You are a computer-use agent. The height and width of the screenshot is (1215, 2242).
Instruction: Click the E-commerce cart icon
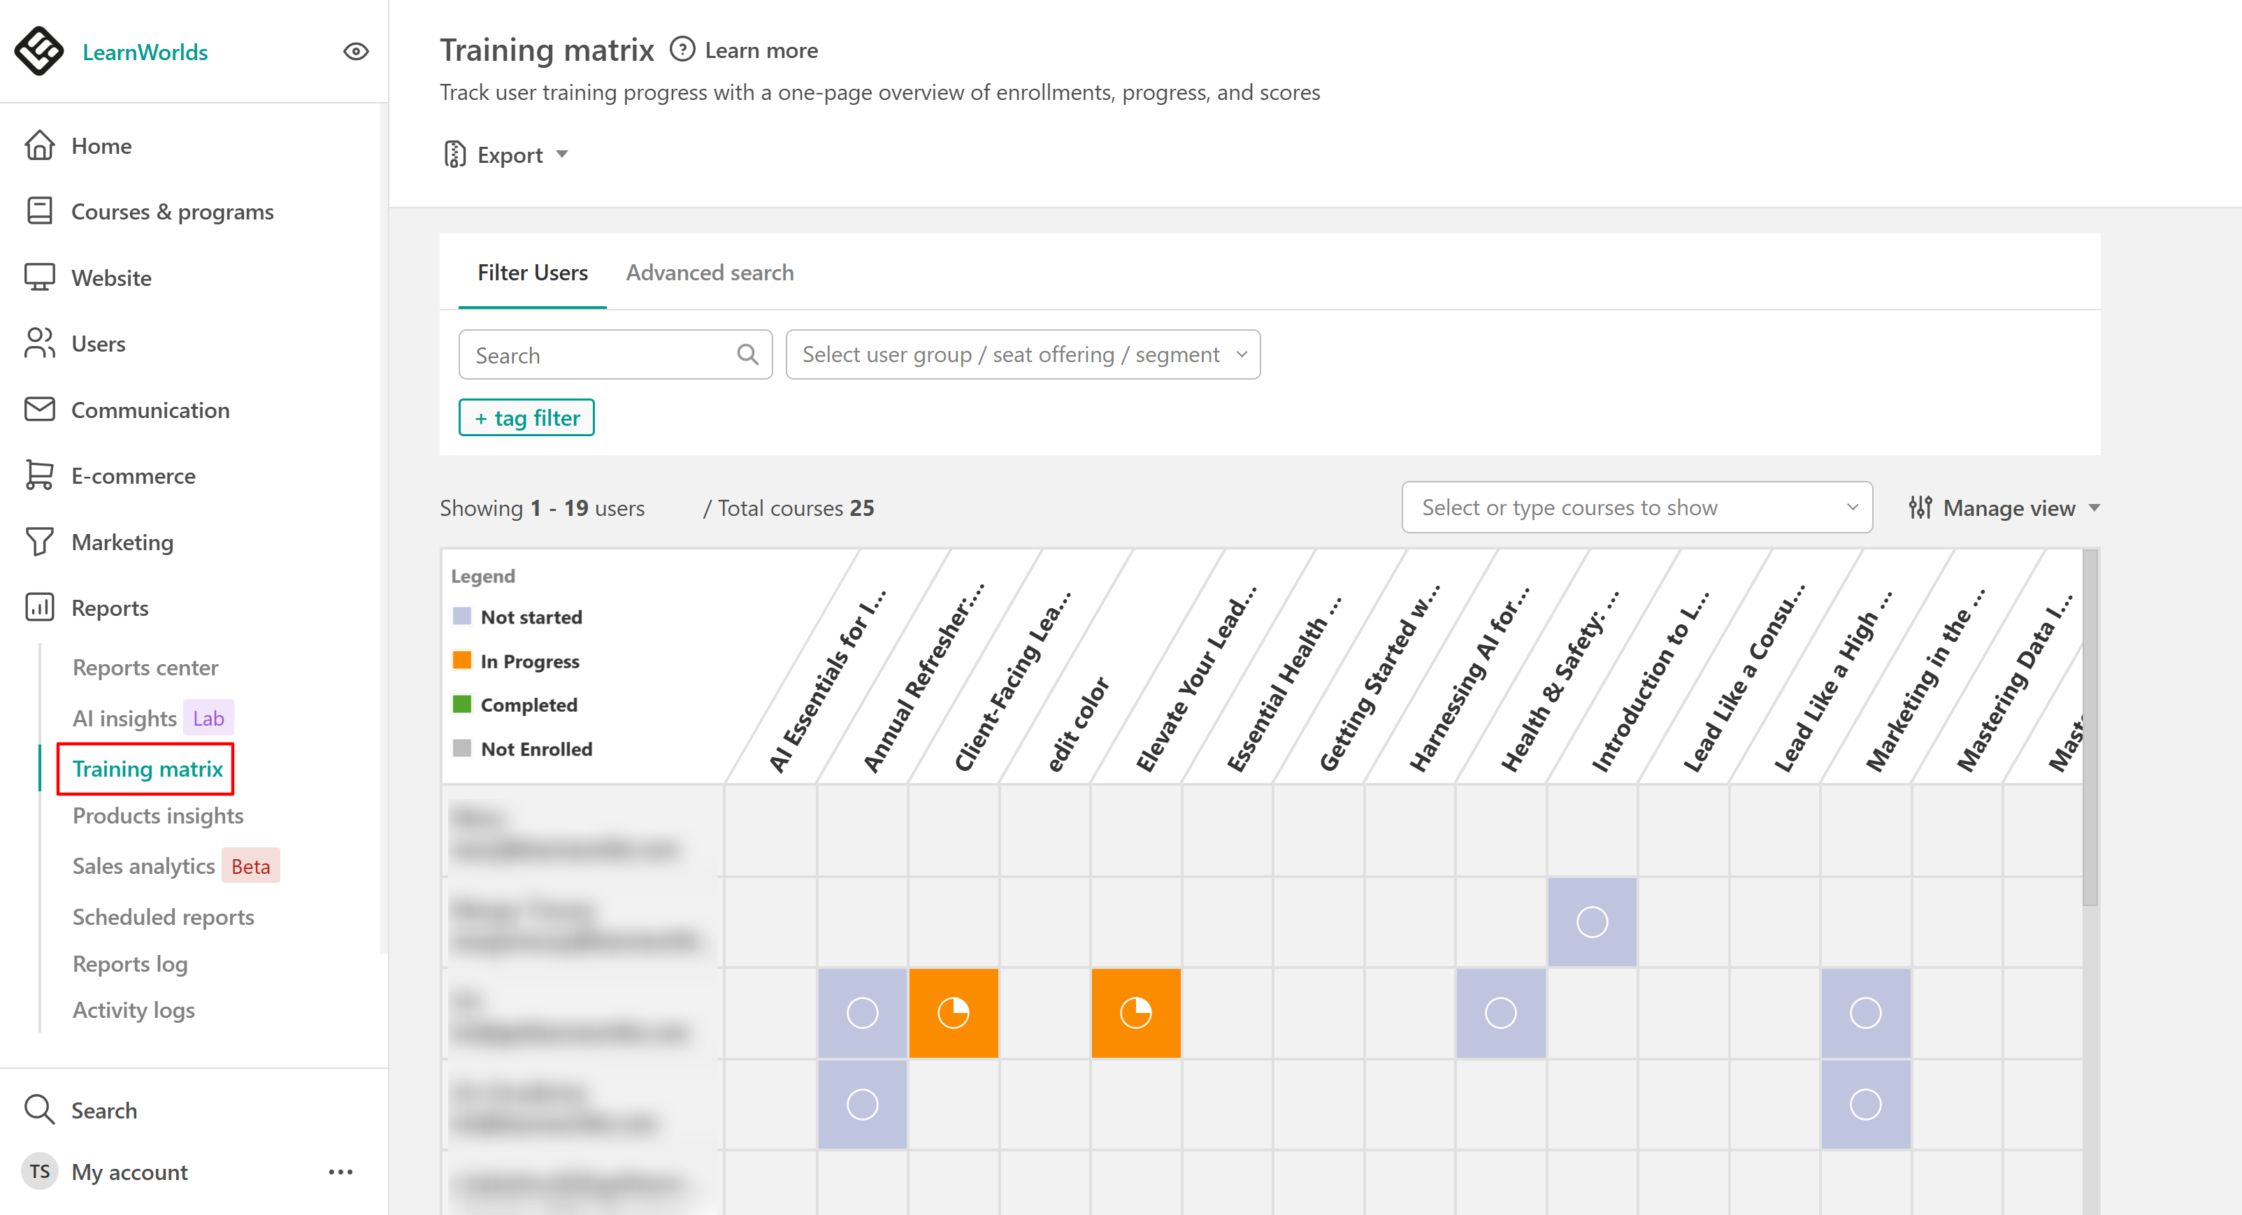coord(39,475)
